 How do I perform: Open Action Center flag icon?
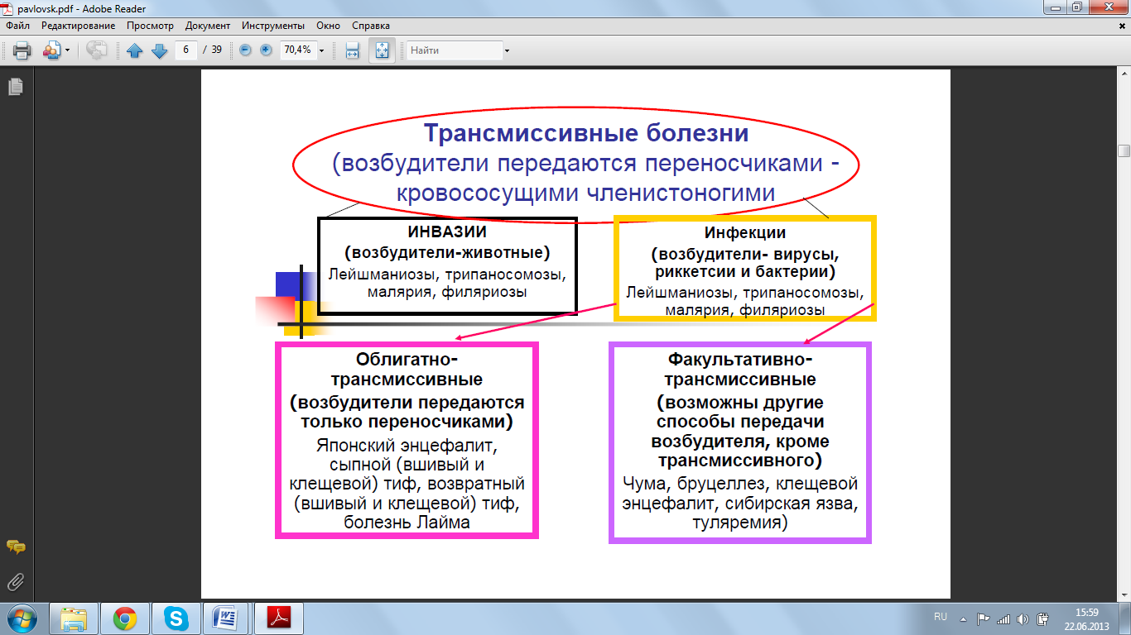[984, 618]
